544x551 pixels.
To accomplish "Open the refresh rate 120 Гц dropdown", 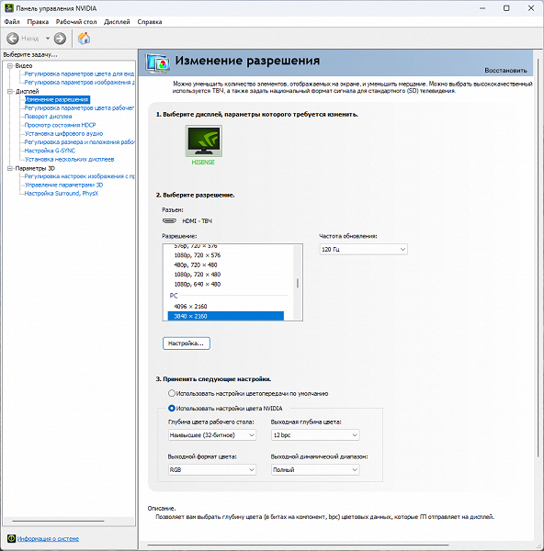I will 363,249.
